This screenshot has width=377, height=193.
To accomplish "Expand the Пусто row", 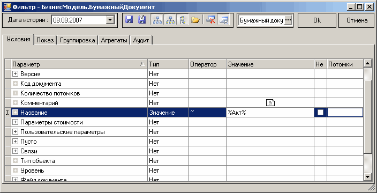I will click(x=15, y=142).
